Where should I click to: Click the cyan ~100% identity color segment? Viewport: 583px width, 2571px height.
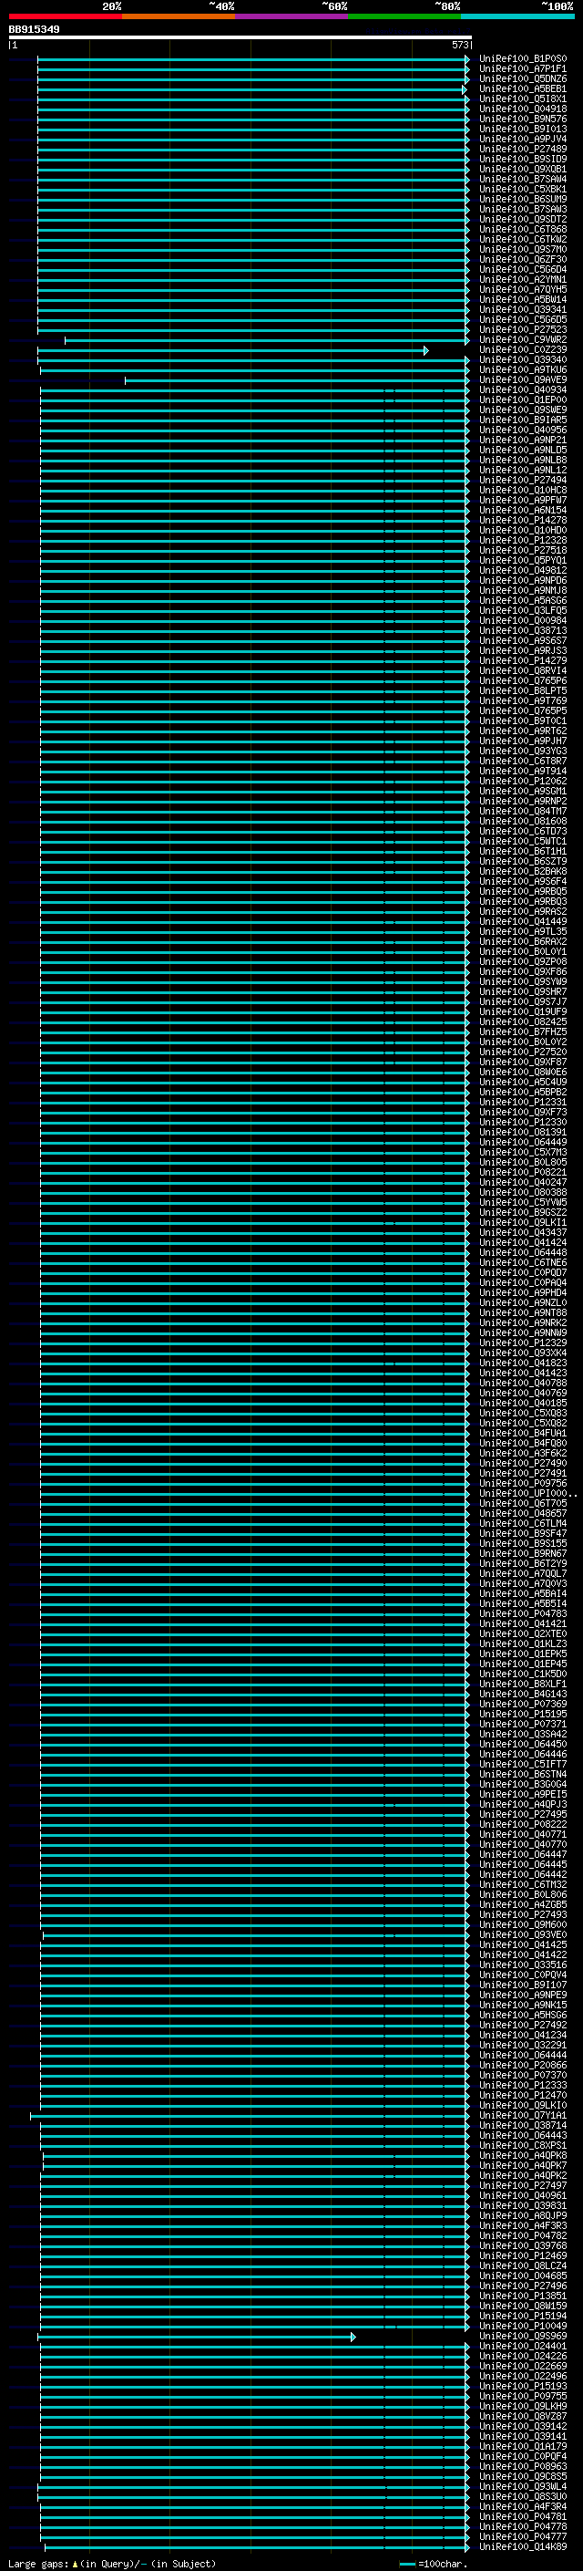518,16
